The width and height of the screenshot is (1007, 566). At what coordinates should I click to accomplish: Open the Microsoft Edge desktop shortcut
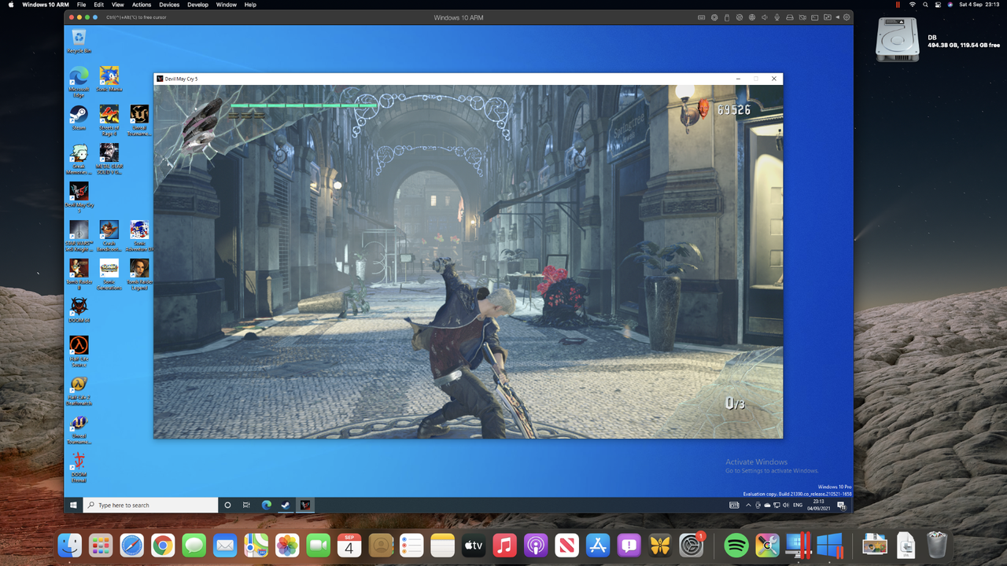pos(79,81)
